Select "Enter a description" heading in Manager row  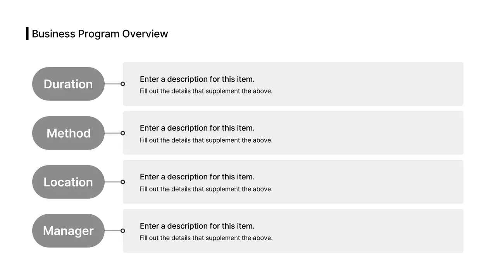(197, 226)
